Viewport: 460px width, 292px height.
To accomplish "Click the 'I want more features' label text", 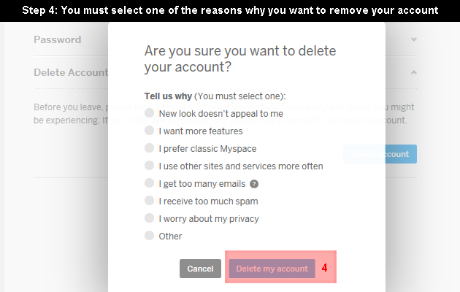I will point(201,131).
